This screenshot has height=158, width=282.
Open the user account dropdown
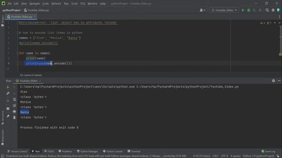(x=202, y=10)
